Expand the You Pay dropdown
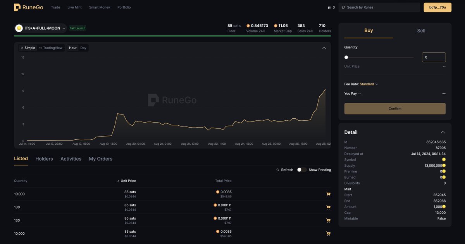Screen dimensions: 465x244 352,93
